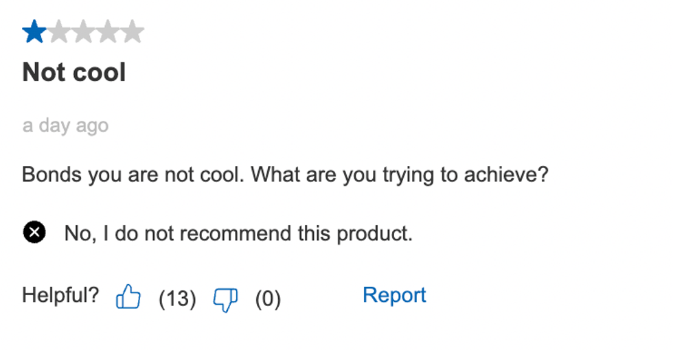Click the thumbs up helpful icon
The image size is (673, 350).
(128, 297)
